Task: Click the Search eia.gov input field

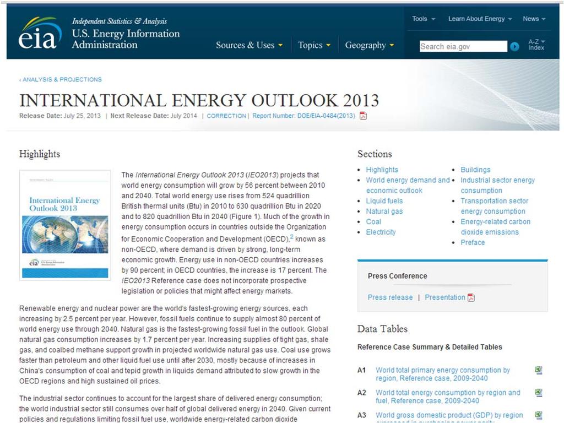Action: click(x=463, y=46)
